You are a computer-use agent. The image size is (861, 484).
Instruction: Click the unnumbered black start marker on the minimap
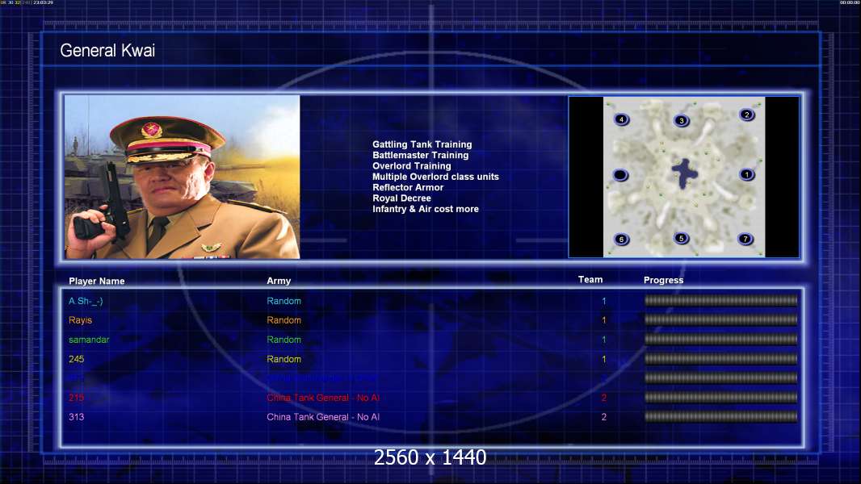click(620, 175)
